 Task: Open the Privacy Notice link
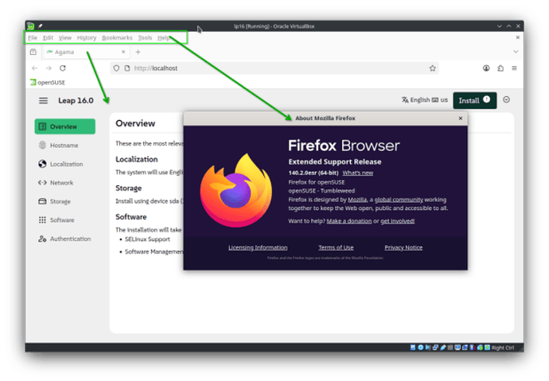[x=403, y=247]
